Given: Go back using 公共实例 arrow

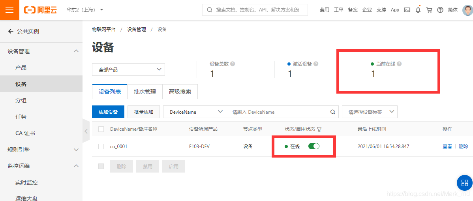Looking at the screenshot, I should (x=11, y=31).
